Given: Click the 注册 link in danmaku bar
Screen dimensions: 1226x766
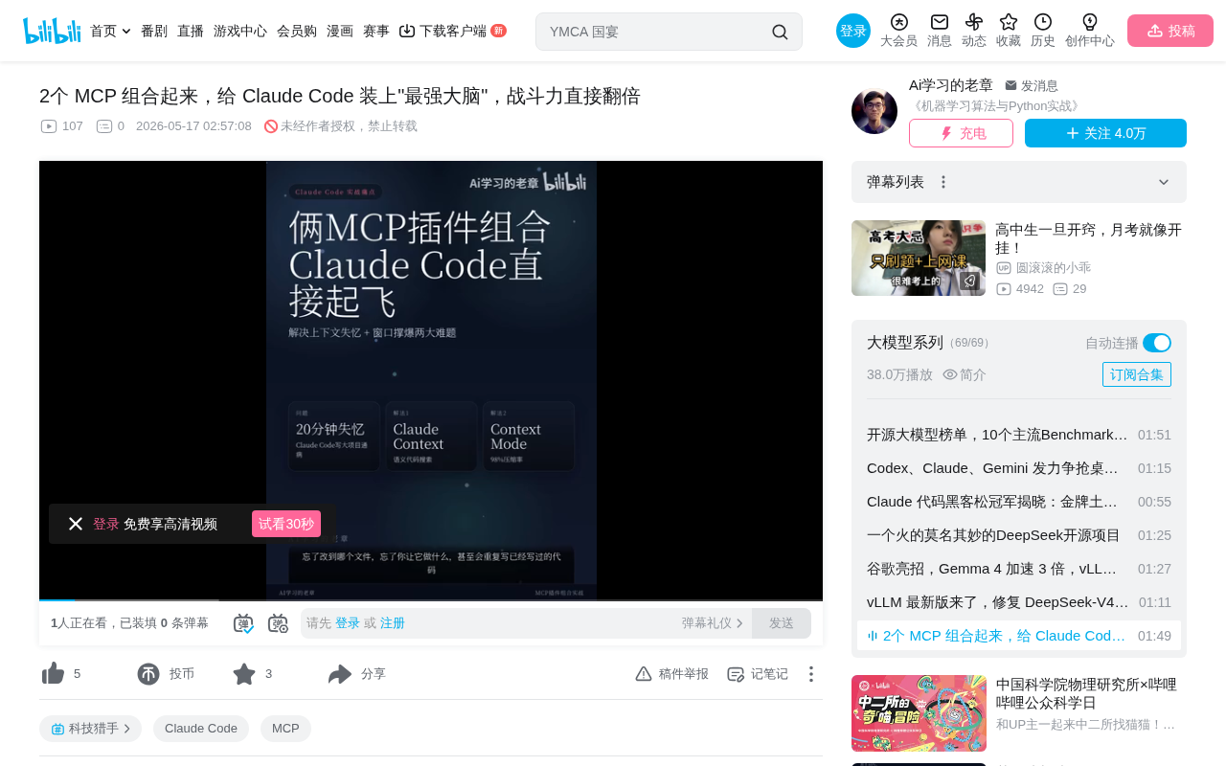Looking at the screenshot, I should (393, 623).
